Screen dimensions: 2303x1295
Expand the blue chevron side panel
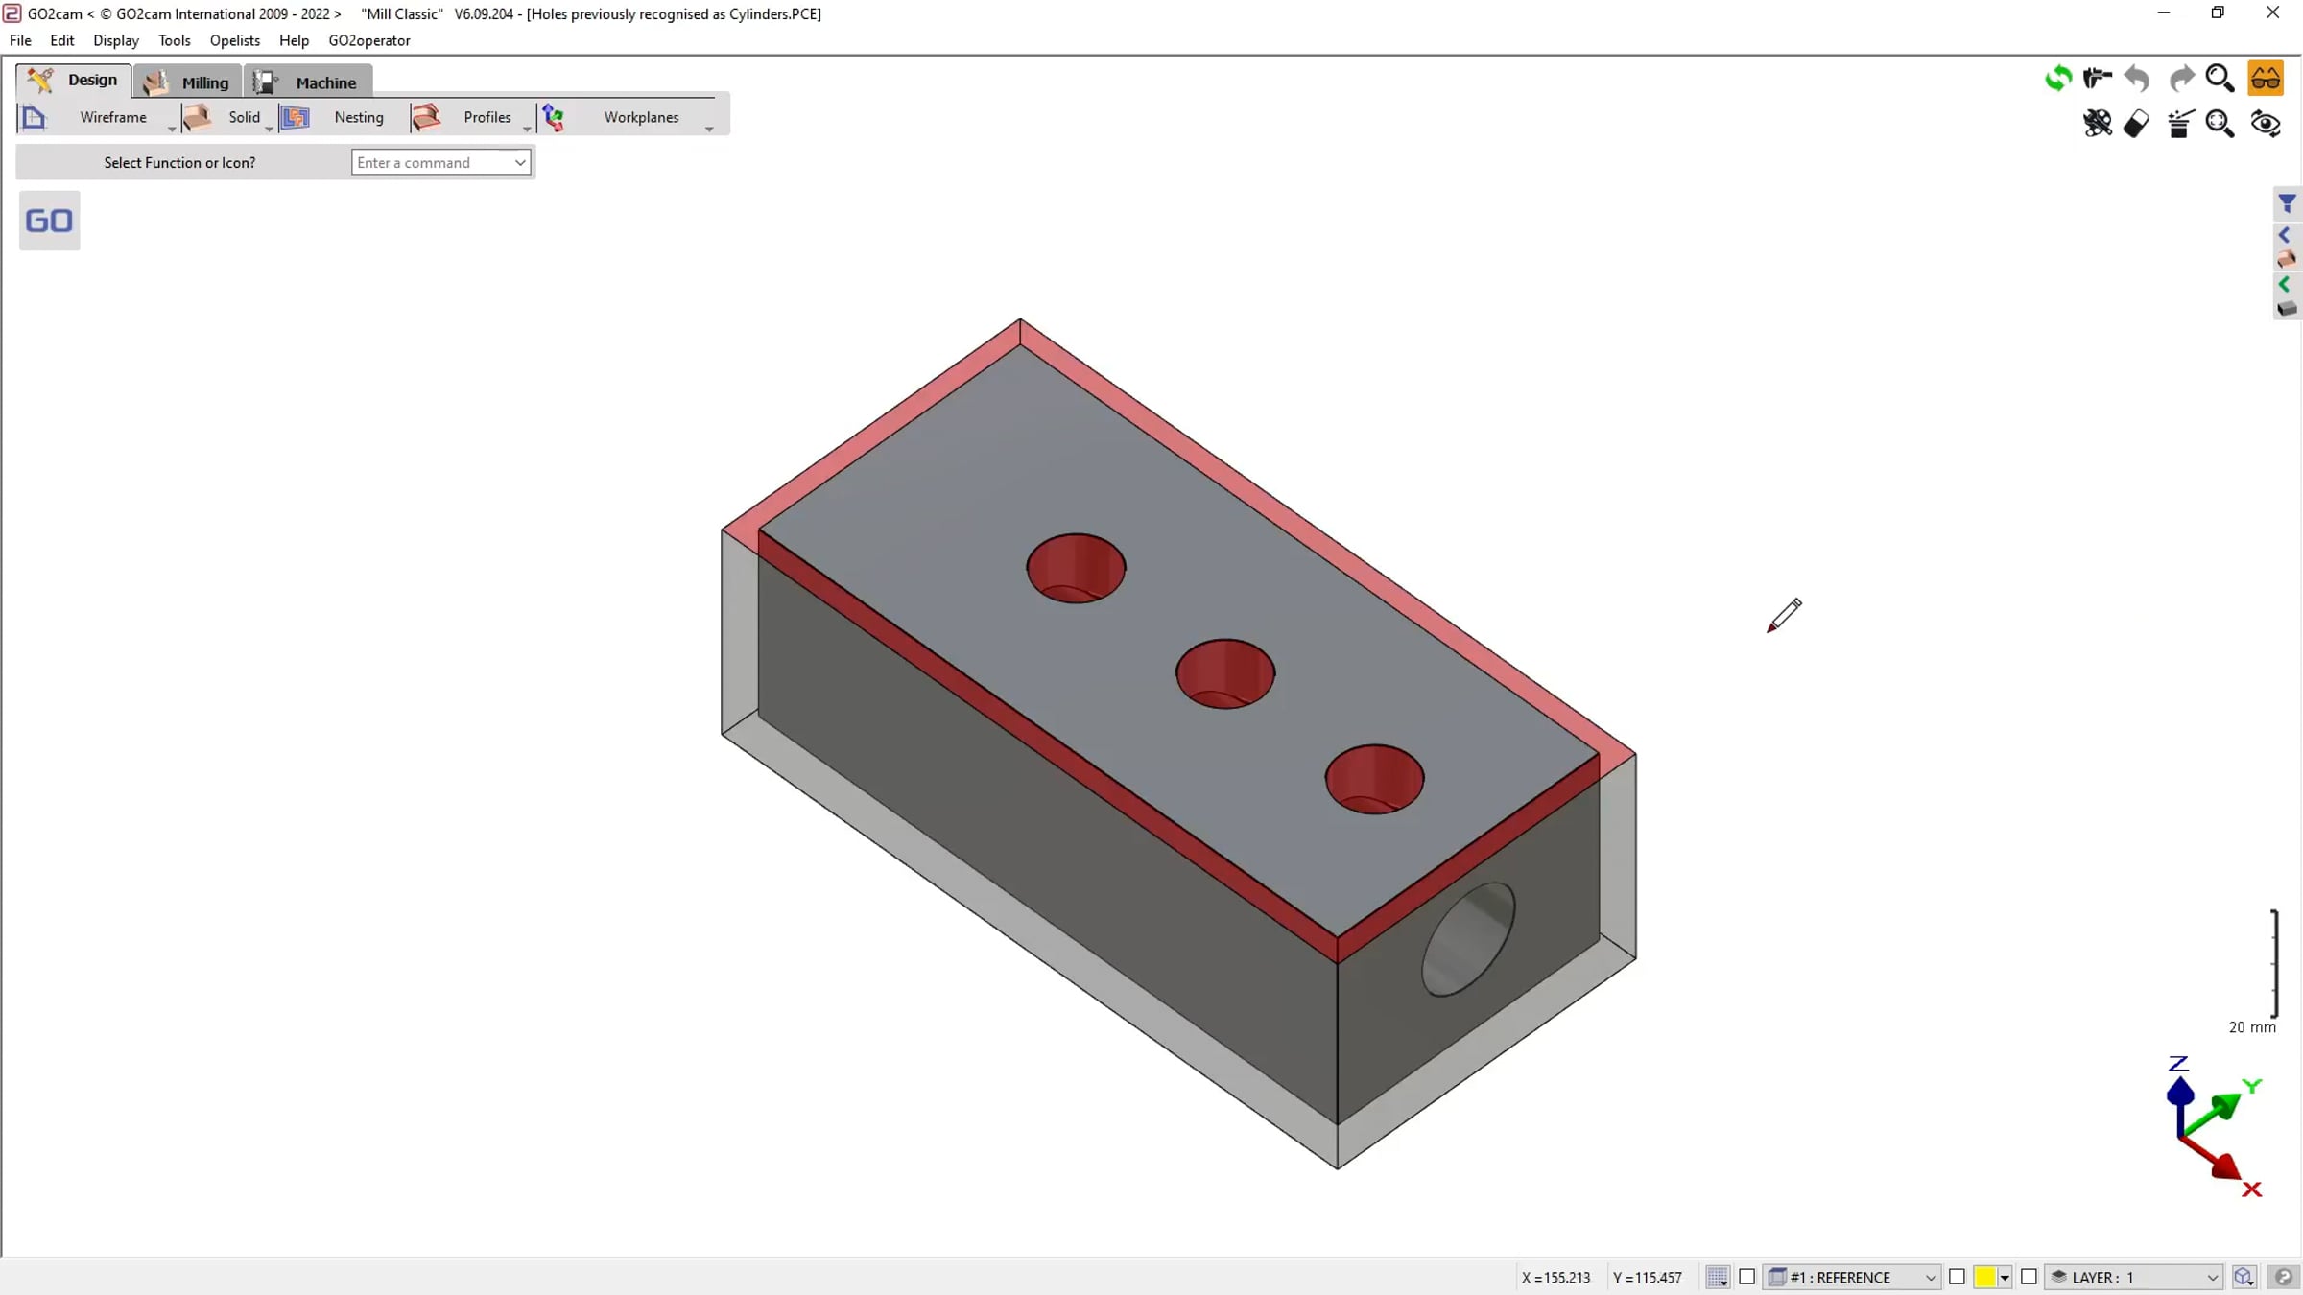2285,235
